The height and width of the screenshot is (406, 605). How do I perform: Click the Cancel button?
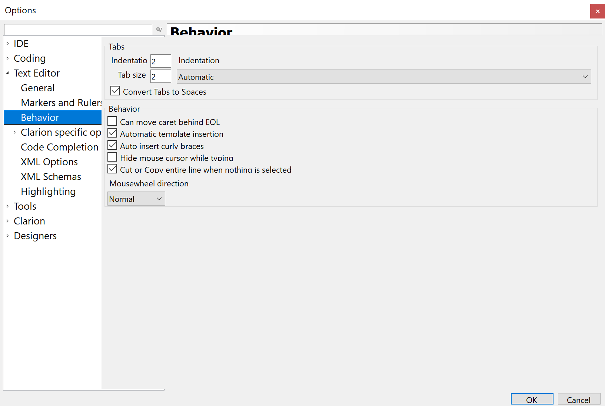tap(578, 399)
